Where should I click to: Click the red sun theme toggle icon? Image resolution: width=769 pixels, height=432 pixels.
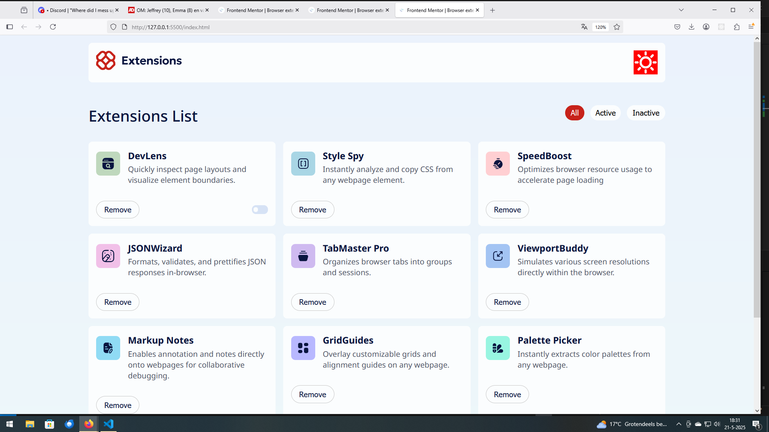(645, 62)
